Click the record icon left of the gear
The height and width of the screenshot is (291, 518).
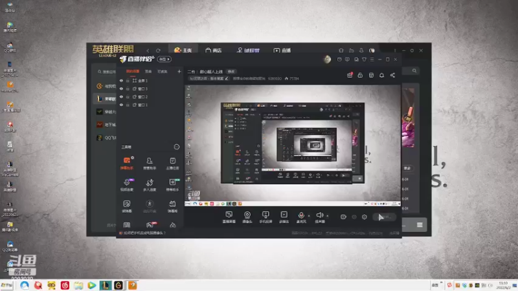(354, 217)
